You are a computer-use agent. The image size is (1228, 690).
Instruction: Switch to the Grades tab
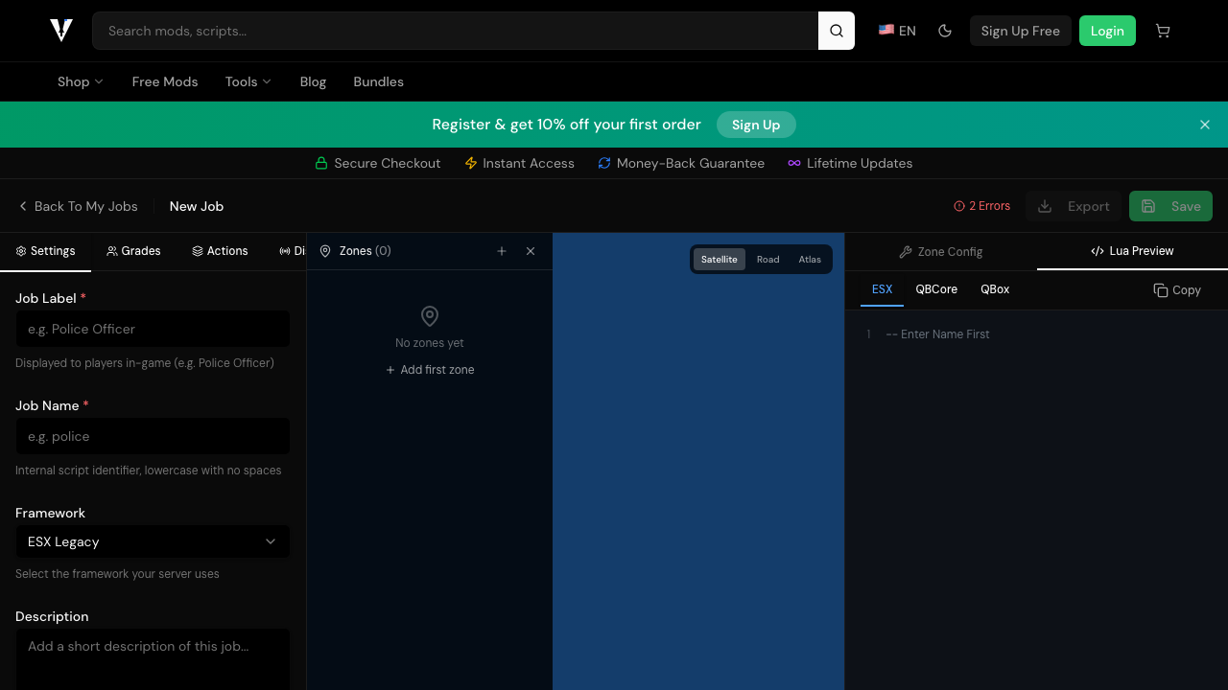(x=133, y=251)
